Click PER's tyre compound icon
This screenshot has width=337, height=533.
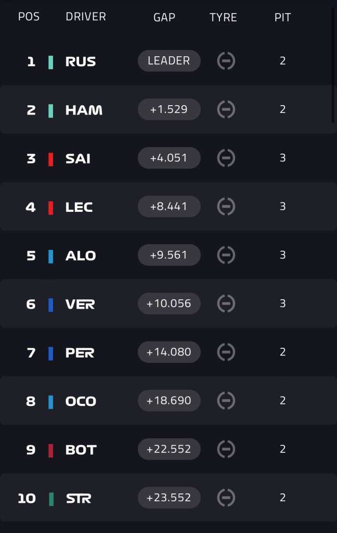pos(226,352)
